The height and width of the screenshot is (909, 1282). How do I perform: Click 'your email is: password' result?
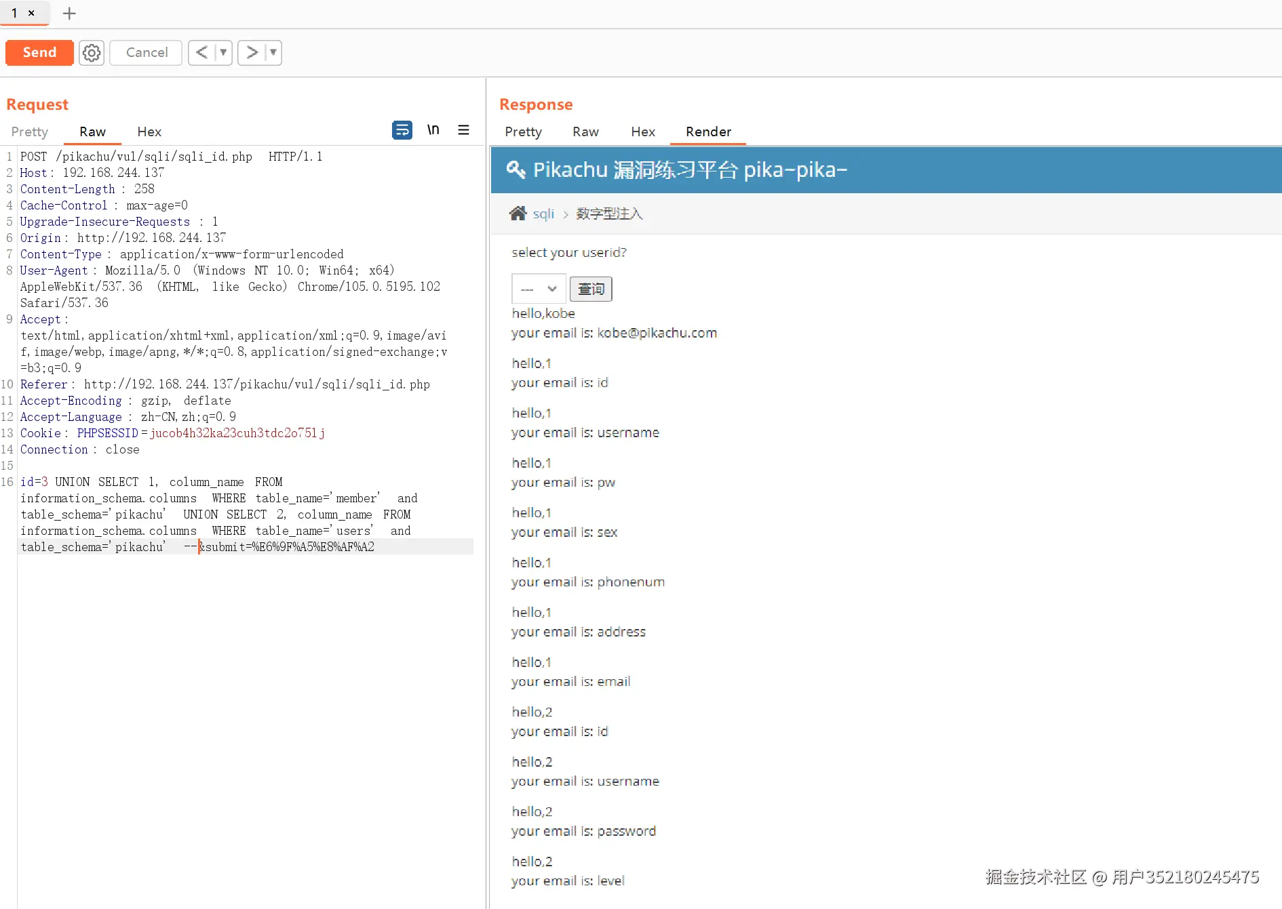point(584,831)
